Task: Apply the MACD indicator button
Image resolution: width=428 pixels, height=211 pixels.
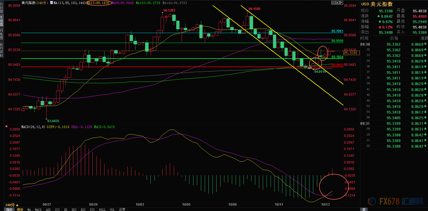Action: coord(38,209)
